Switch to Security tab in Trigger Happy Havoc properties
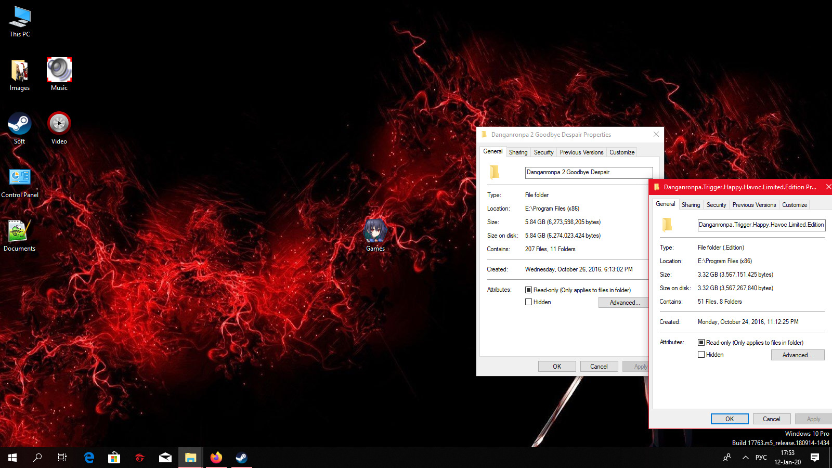This screenshot has height=468, width=832. (x=716, y=205)
